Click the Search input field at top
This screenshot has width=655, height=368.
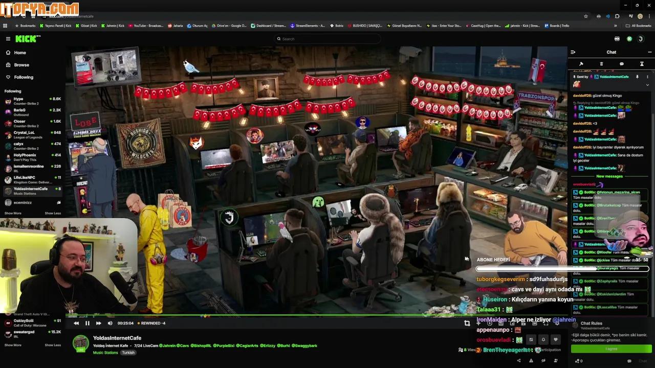pyautogui.click(x=327, y=39)
